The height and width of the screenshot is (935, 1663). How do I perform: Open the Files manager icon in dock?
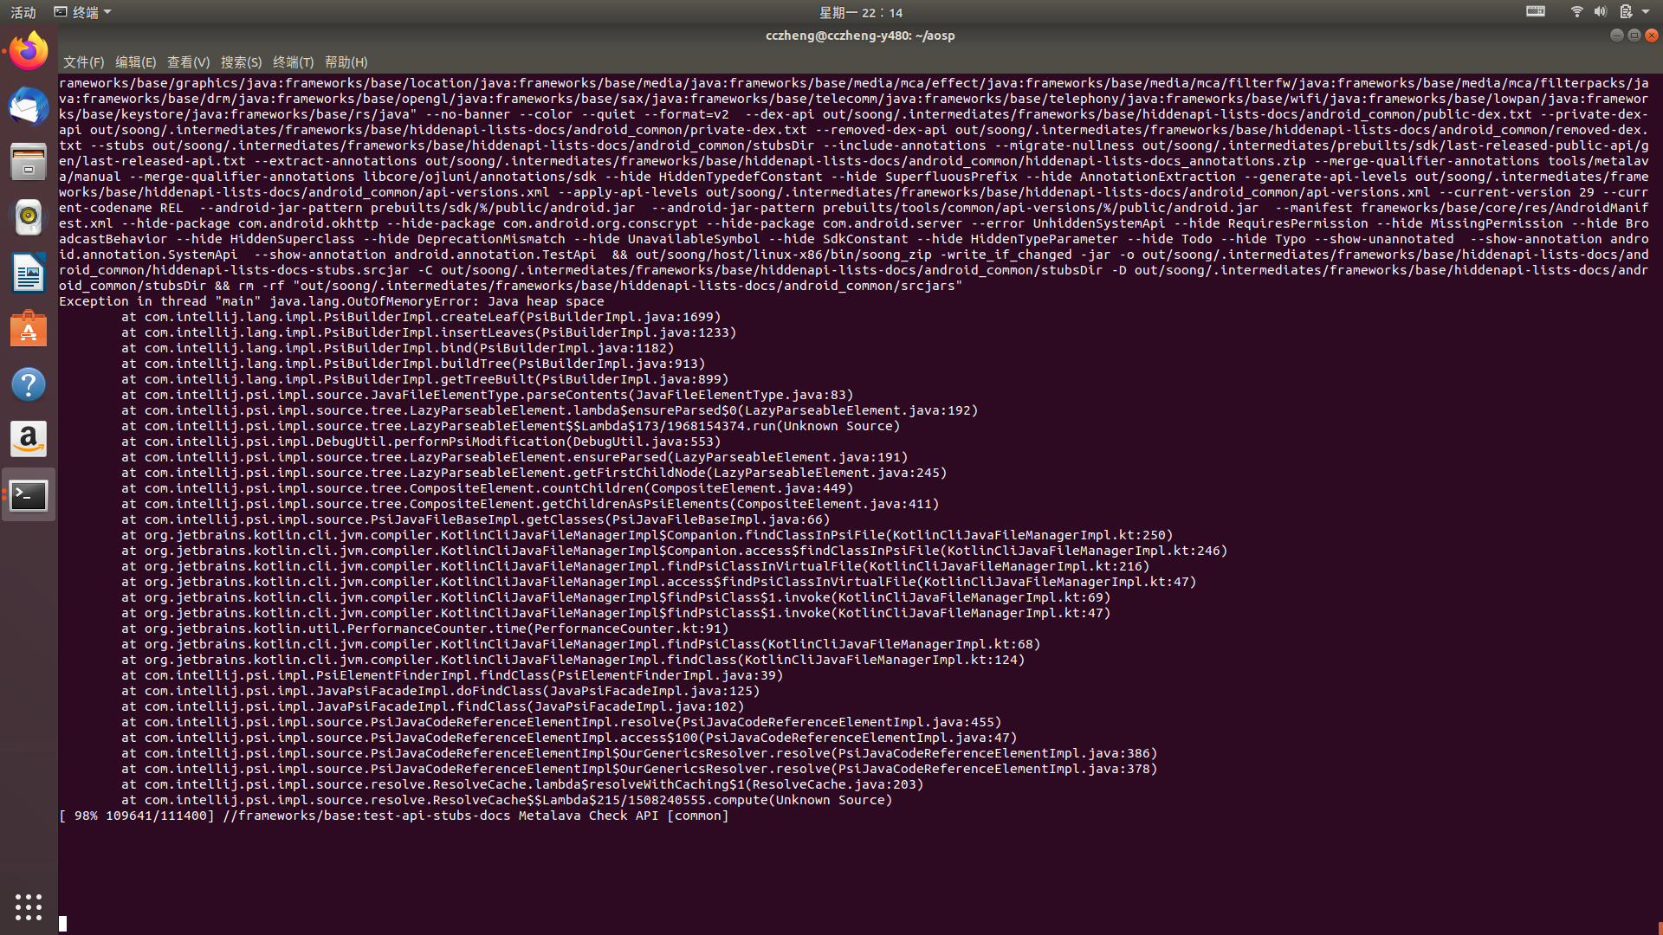pyautogui.click(x=29, y=162)
